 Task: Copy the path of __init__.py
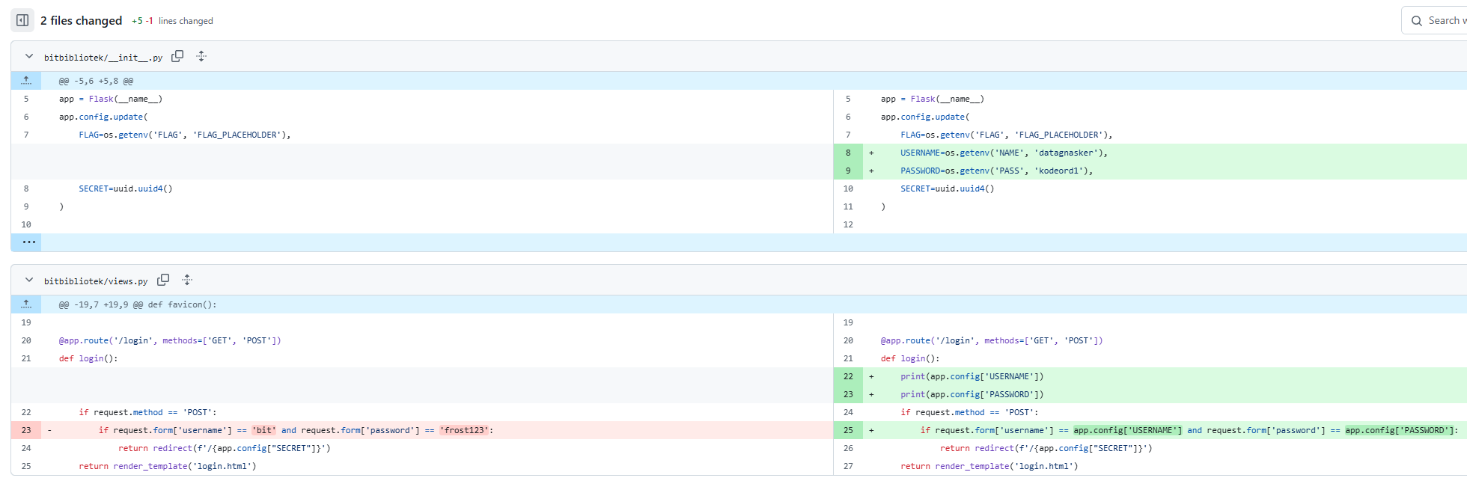point(177,56)
